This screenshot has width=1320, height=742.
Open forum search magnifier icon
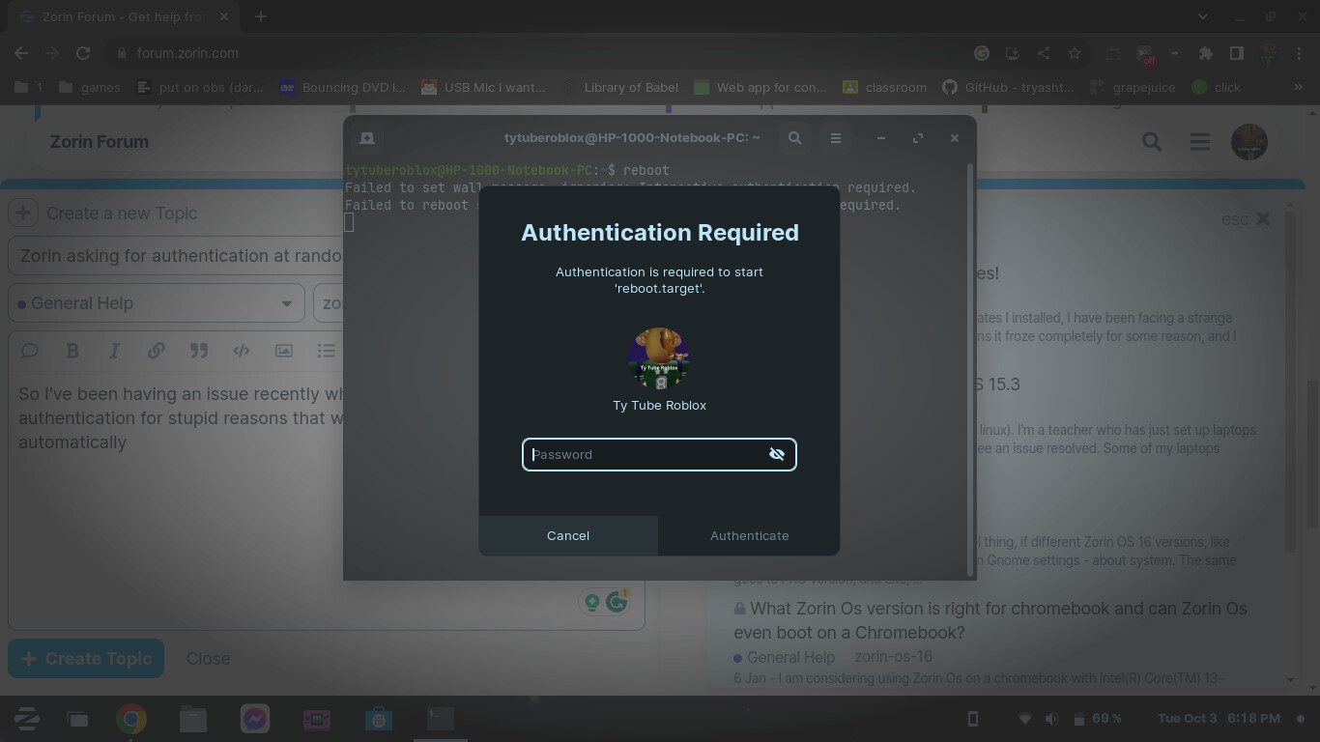pos(1152,142)
